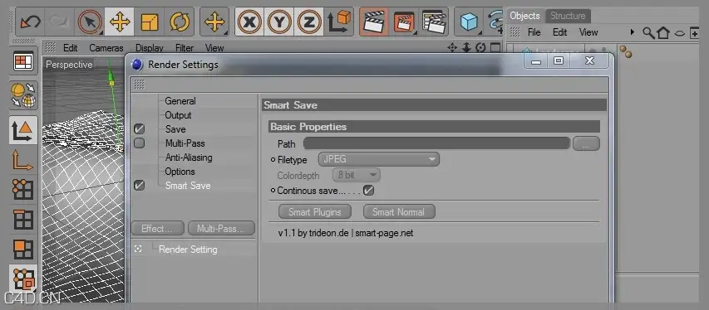Open the Display menu in the viewport
The image size is (709, 310).
(x=150, y=48)
